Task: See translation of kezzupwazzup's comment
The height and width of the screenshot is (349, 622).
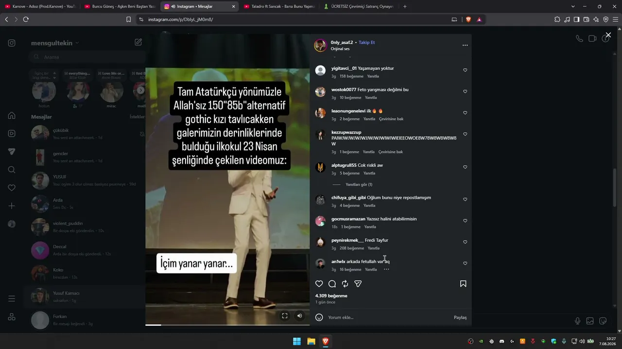Action: (391, 152)
